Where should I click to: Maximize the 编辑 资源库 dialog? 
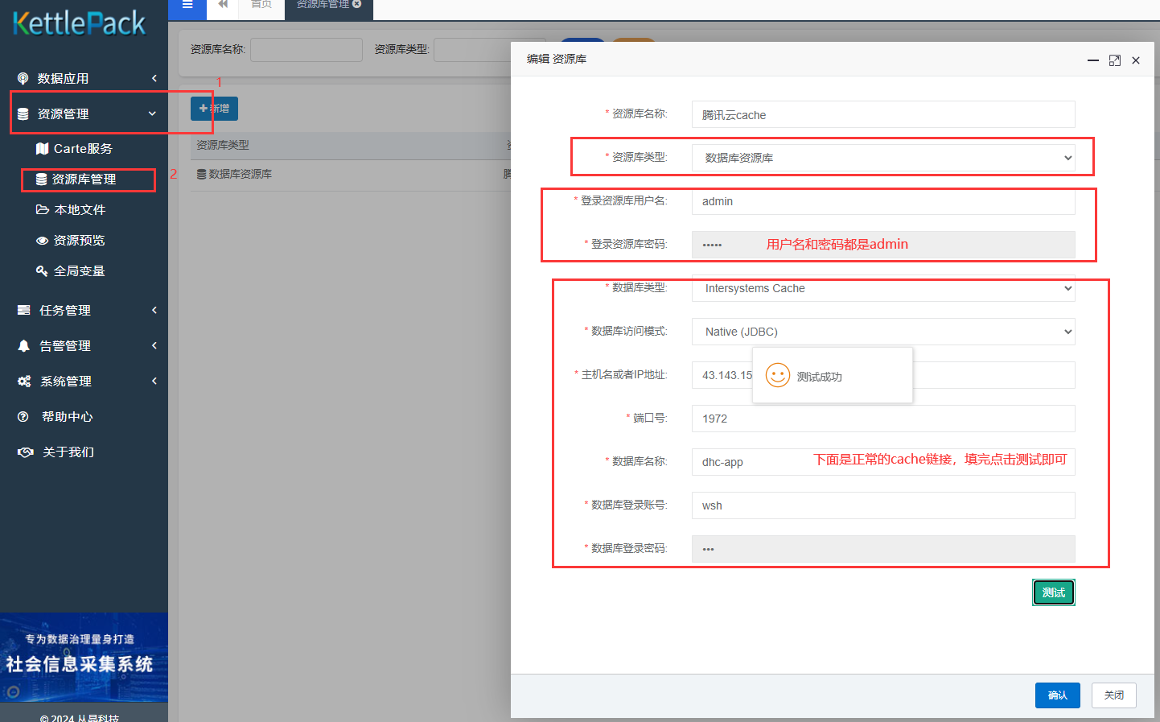tap(1114, 60)
